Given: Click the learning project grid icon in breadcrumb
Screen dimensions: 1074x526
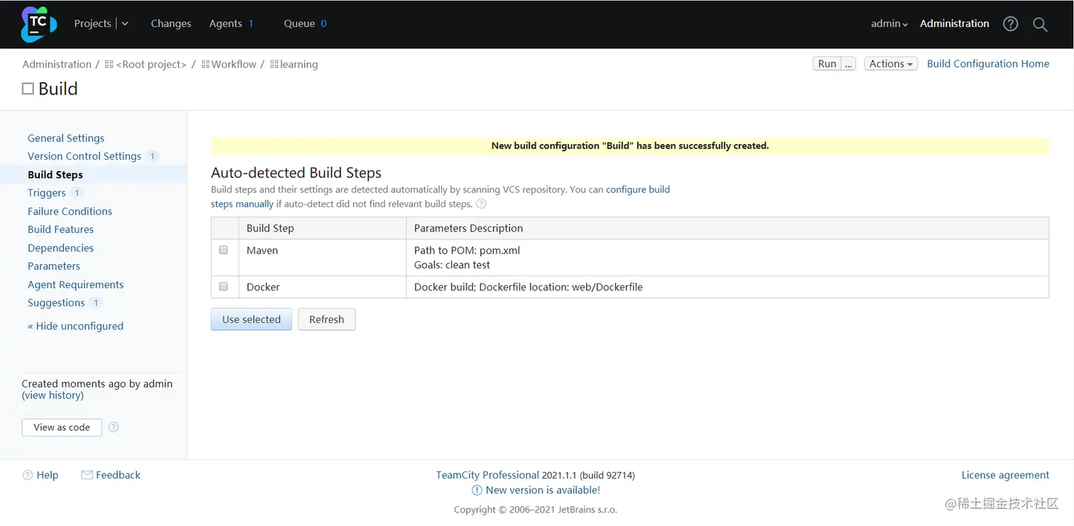Looking at the screenshot, I should tap(274, 65).
